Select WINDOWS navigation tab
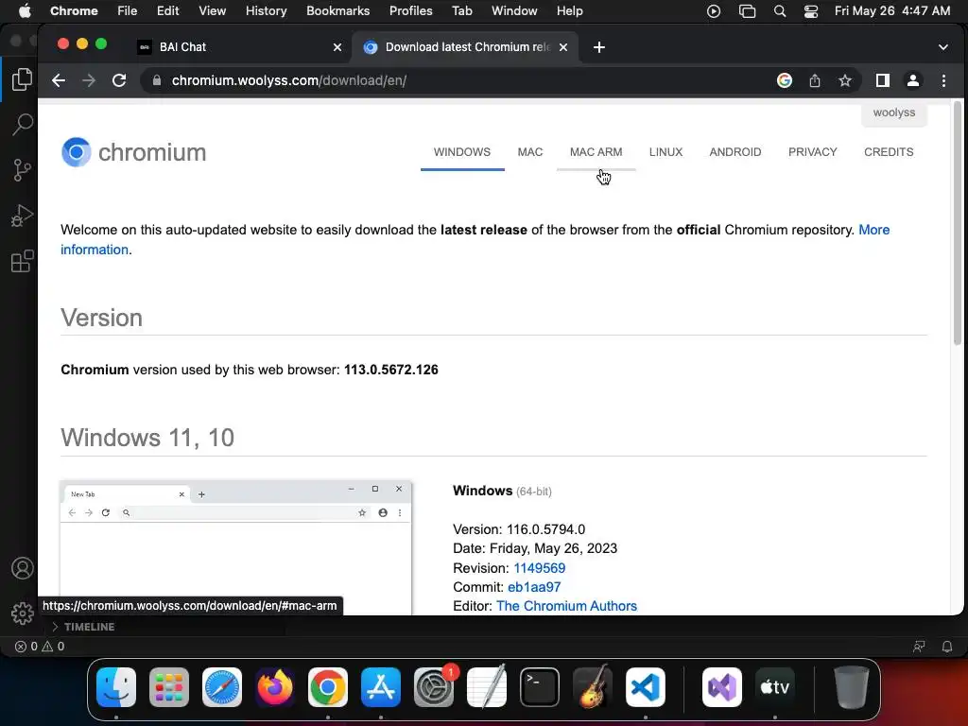The height and width of the screenshot is (726, 968). point(461,152)
